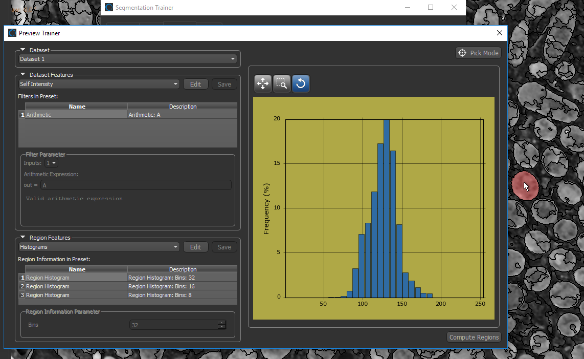Open the Self Intensity preset dropdown

click(99, 84)
